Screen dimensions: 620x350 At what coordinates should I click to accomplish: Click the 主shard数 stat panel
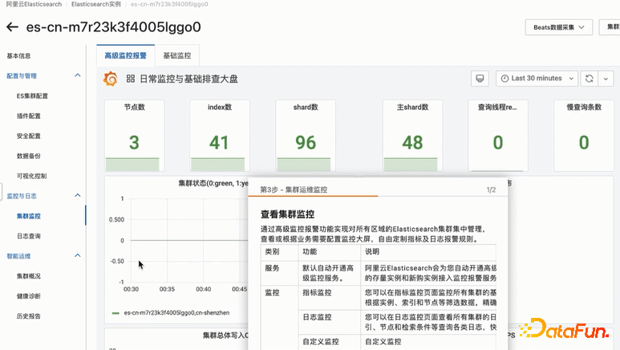[412, 136]
